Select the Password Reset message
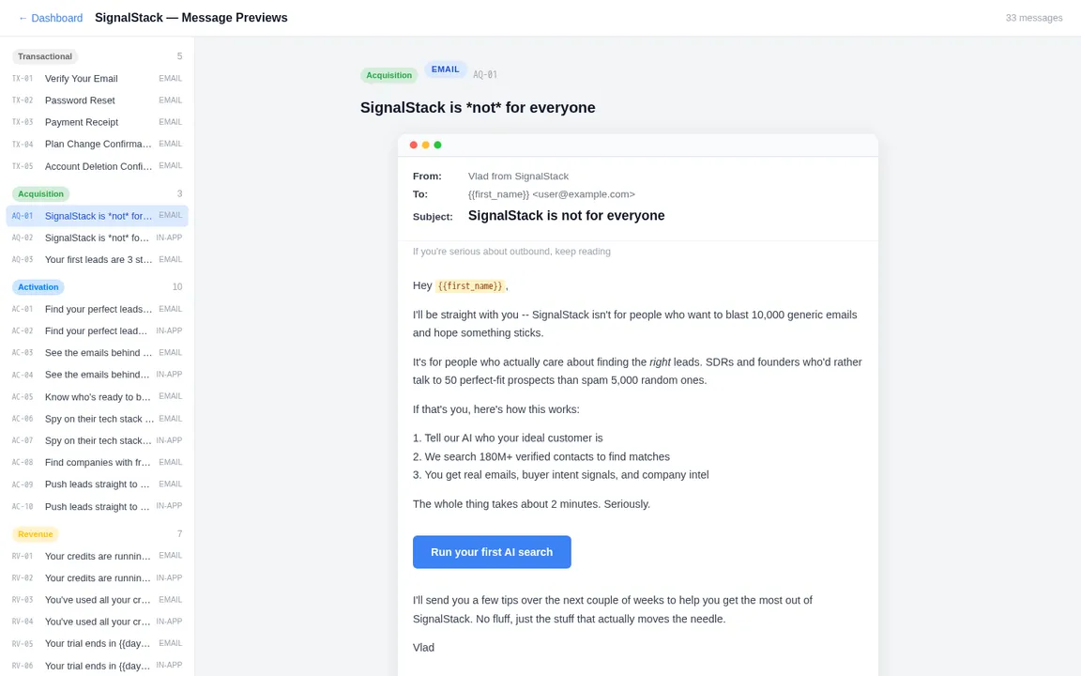This screenshot has width=1081, height=676. (97, 100)
